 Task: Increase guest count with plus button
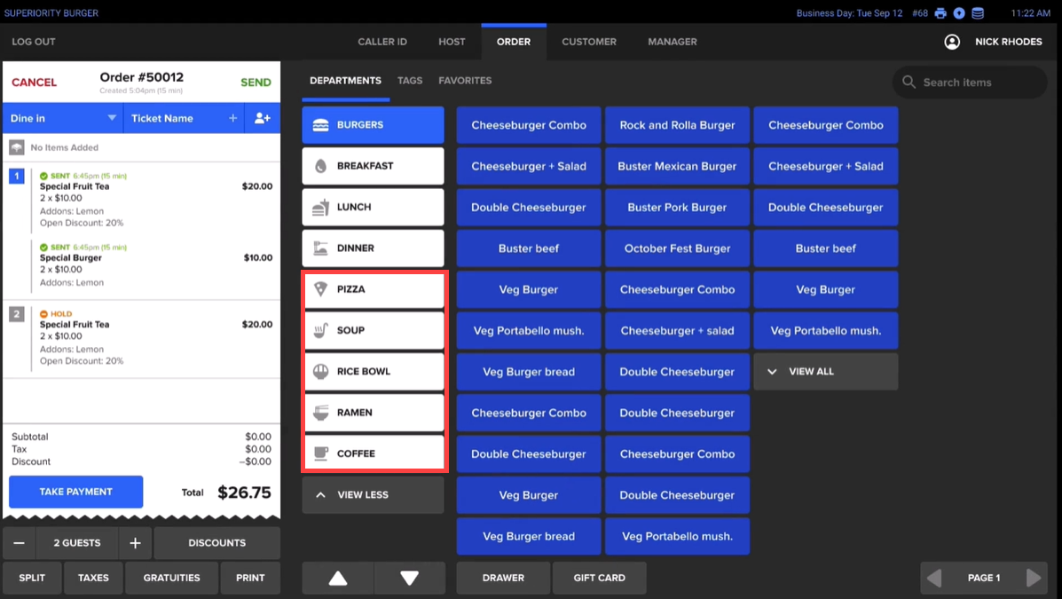click(x=135, y=543)
